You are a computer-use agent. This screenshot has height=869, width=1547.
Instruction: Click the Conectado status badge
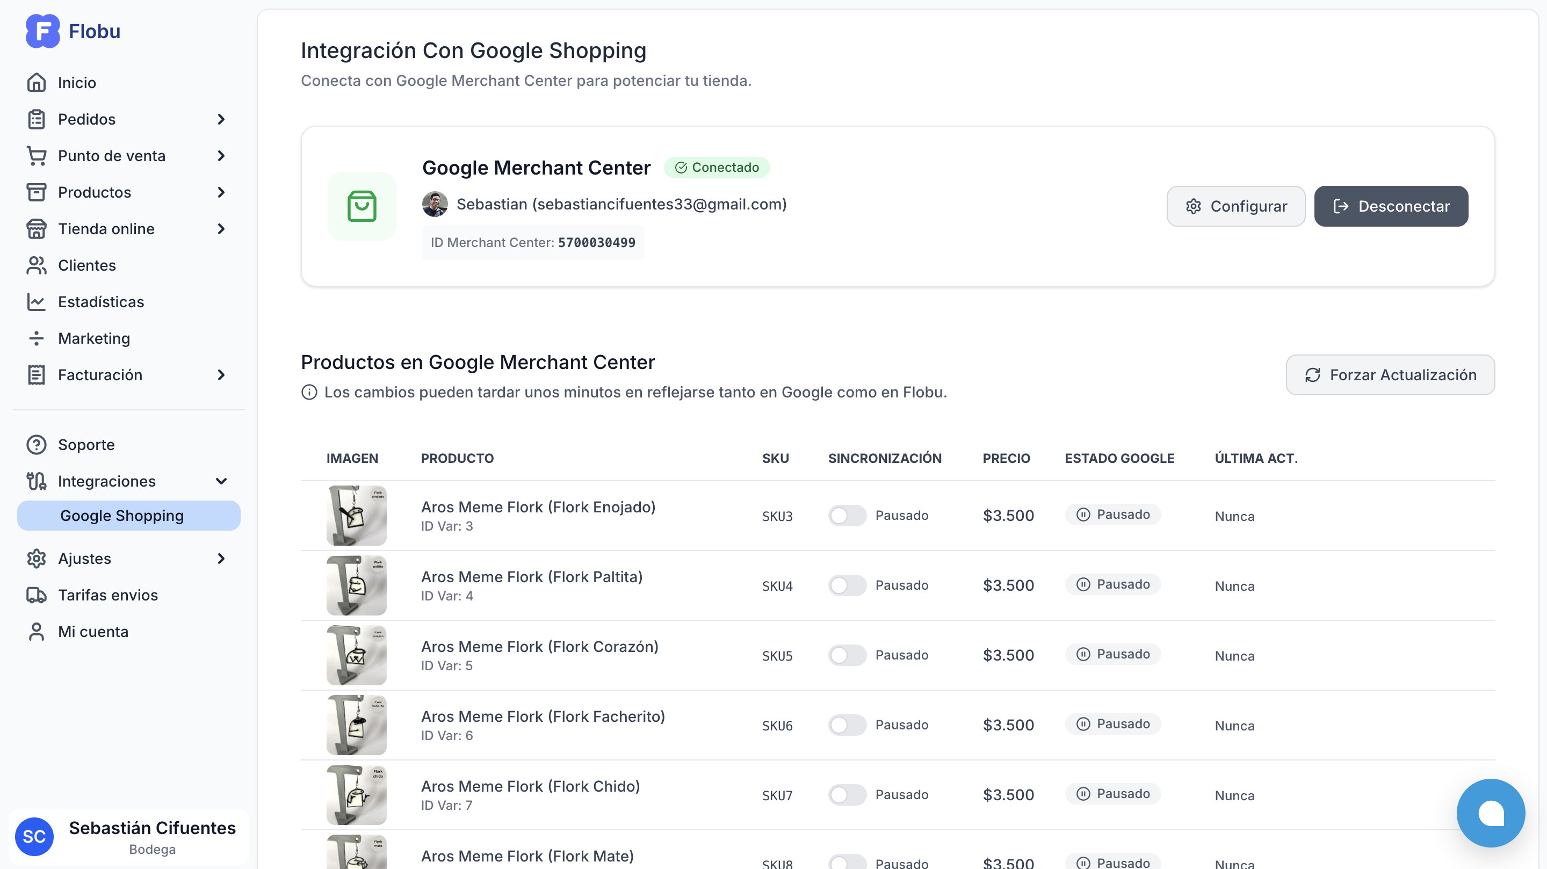click(x=717, y=167)
